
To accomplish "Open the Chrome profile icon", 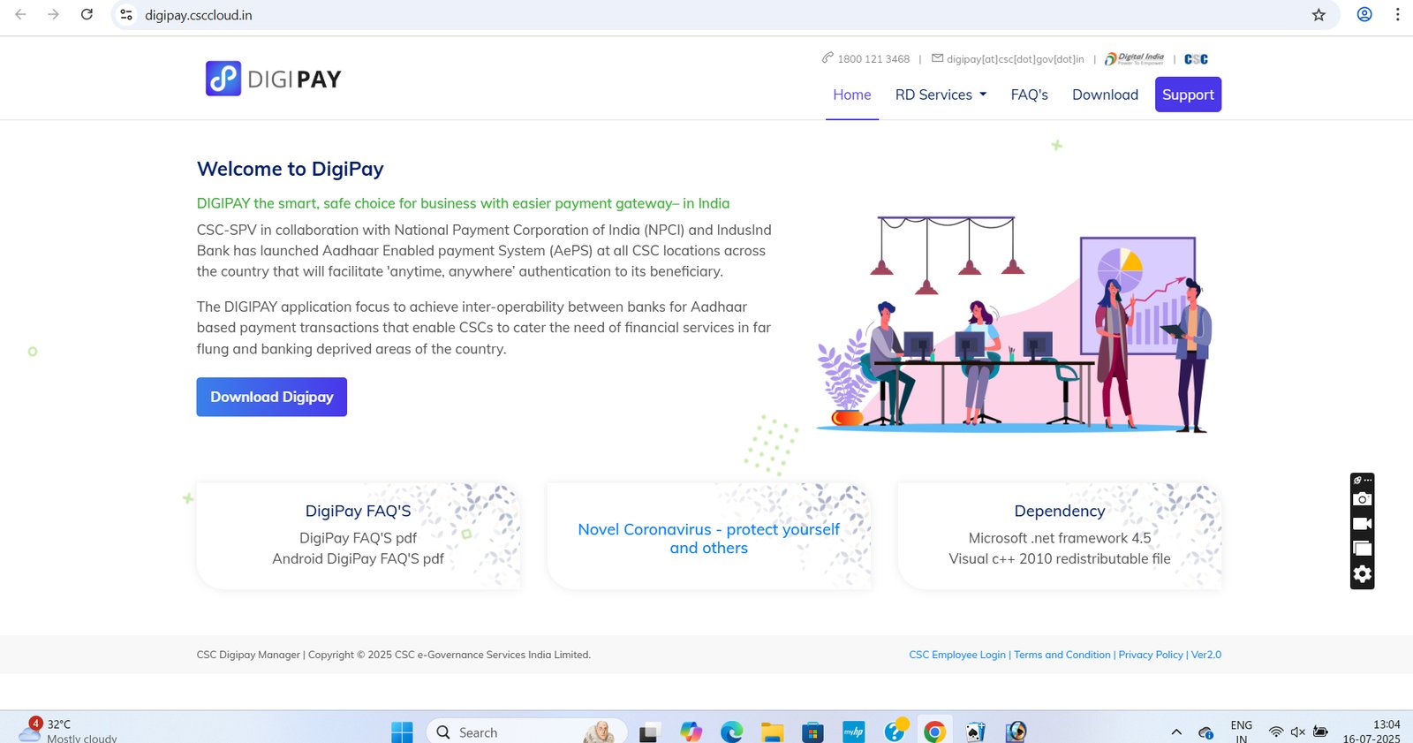I will (x=1364, y=14).
